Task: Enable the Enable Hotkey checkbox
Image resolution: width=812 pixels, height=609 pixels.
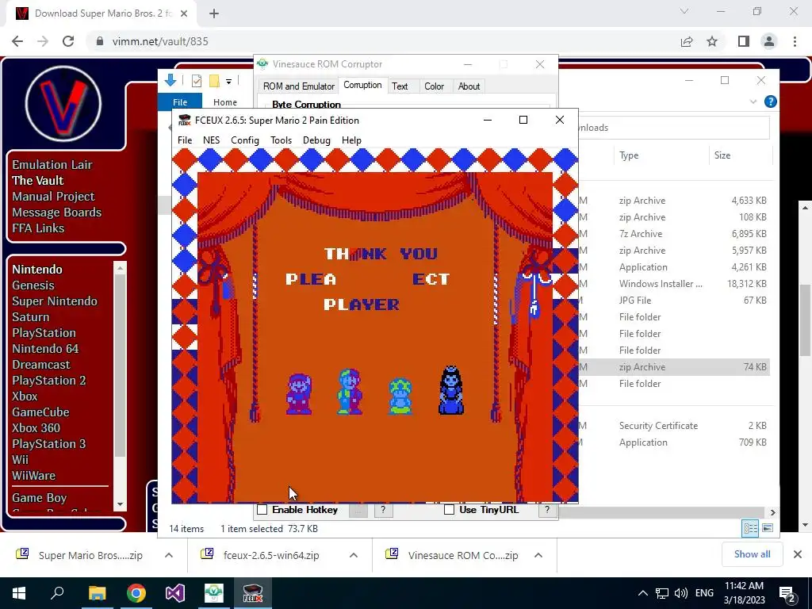Action: (x=262, y=510)
